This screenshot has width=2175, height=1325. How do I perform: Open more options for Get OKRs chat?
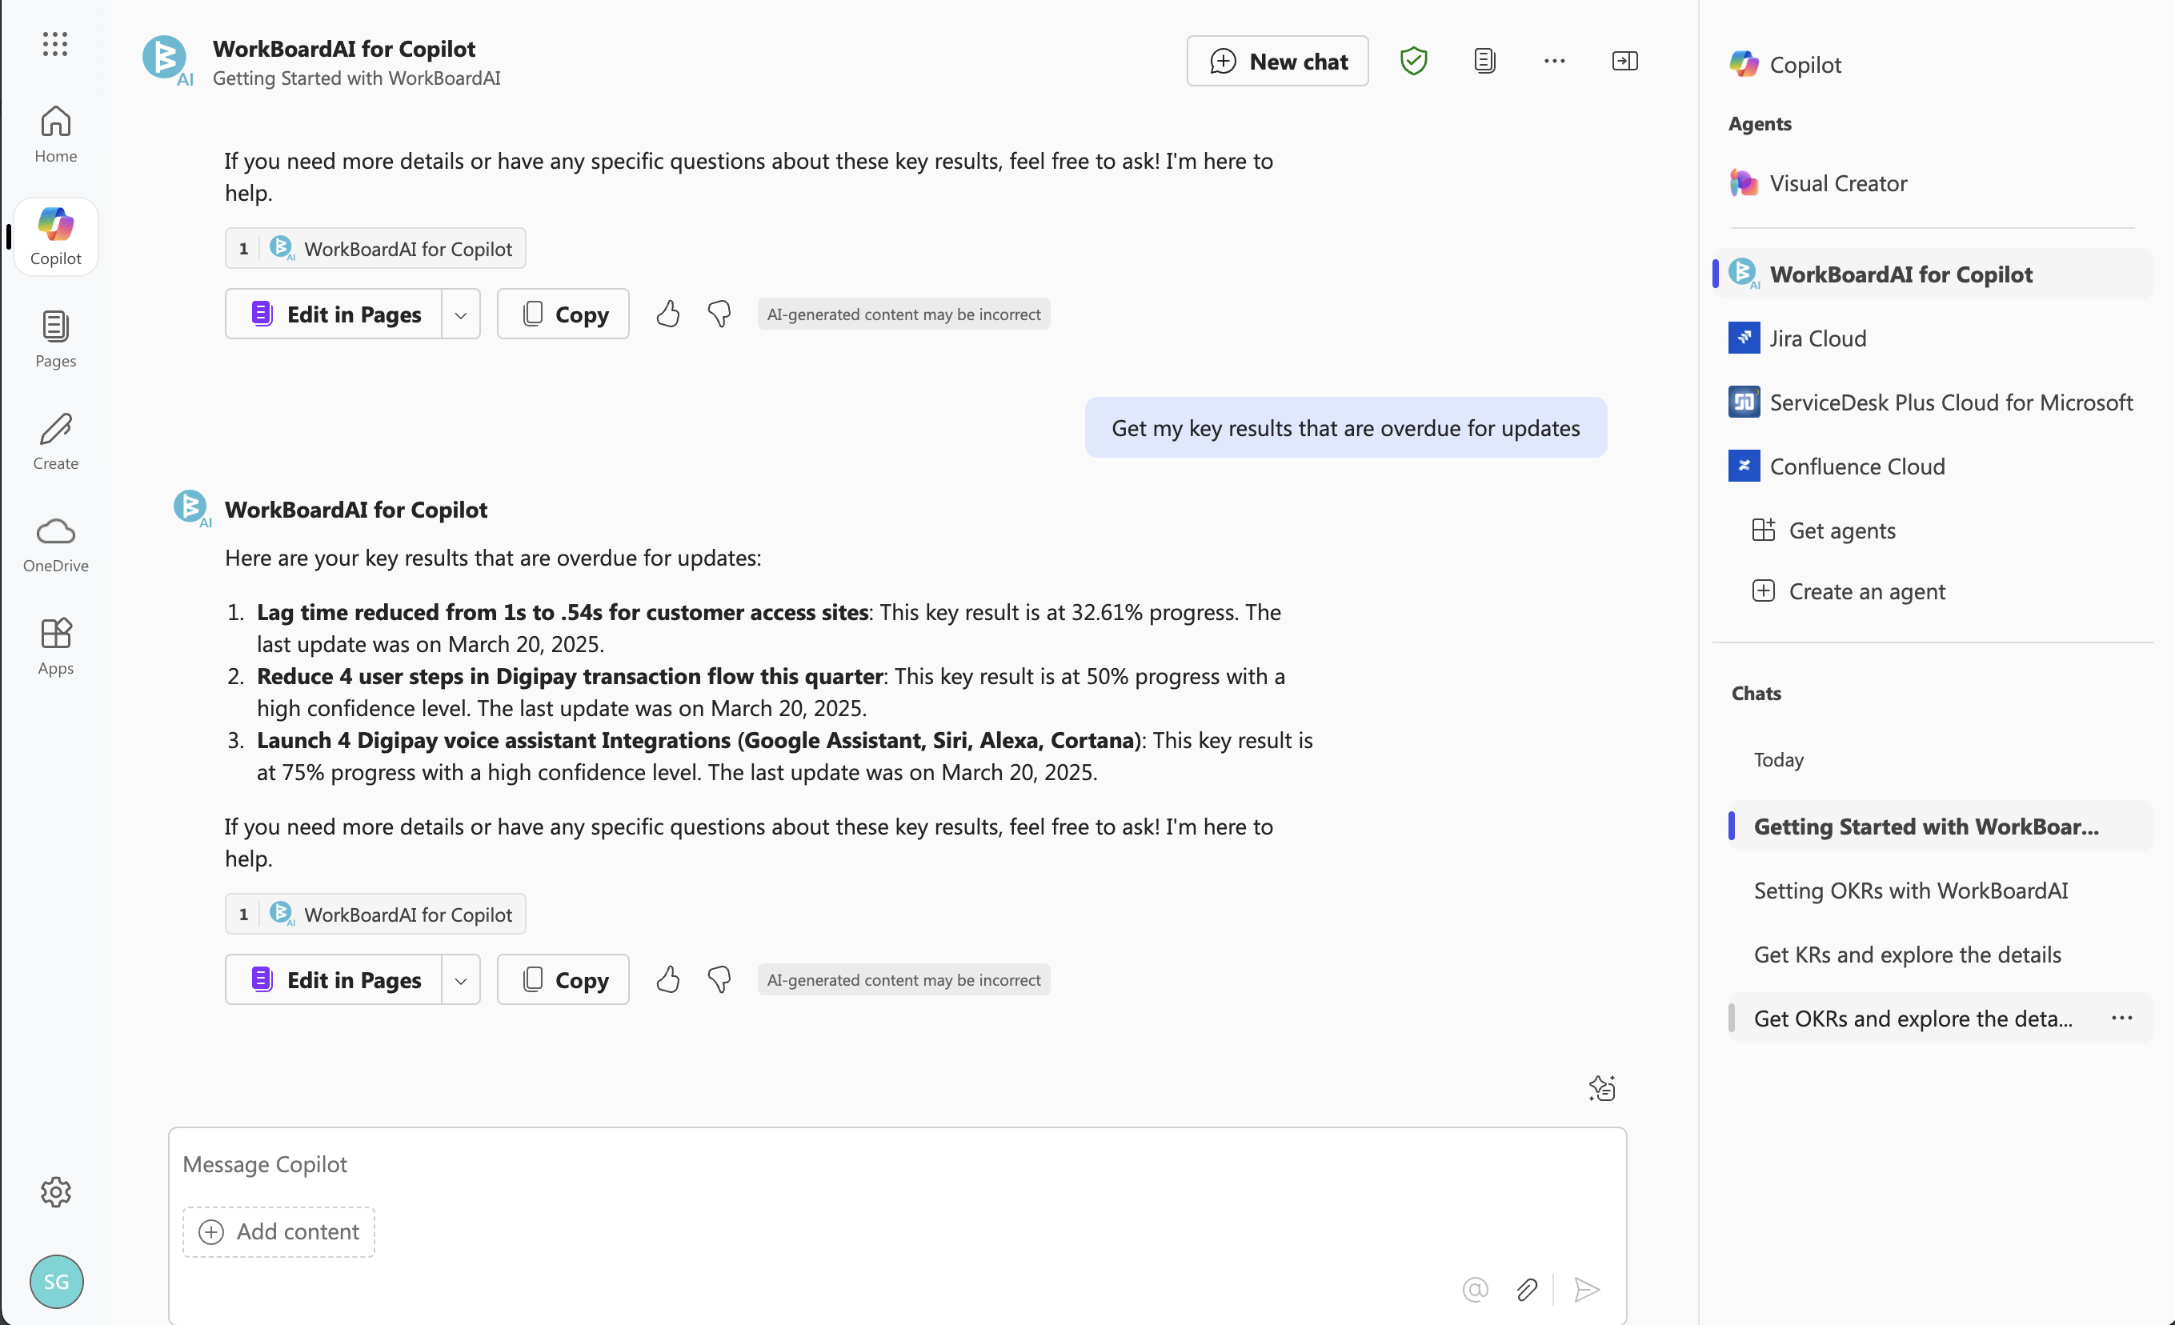tap(2122, 1018)
